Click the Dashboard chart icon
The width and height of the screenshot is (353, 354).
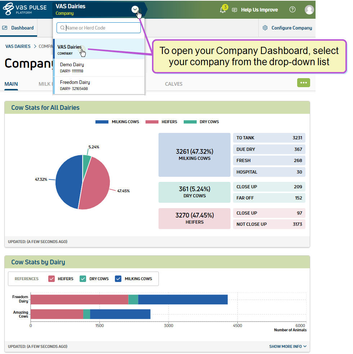click(x=5, y=28)
